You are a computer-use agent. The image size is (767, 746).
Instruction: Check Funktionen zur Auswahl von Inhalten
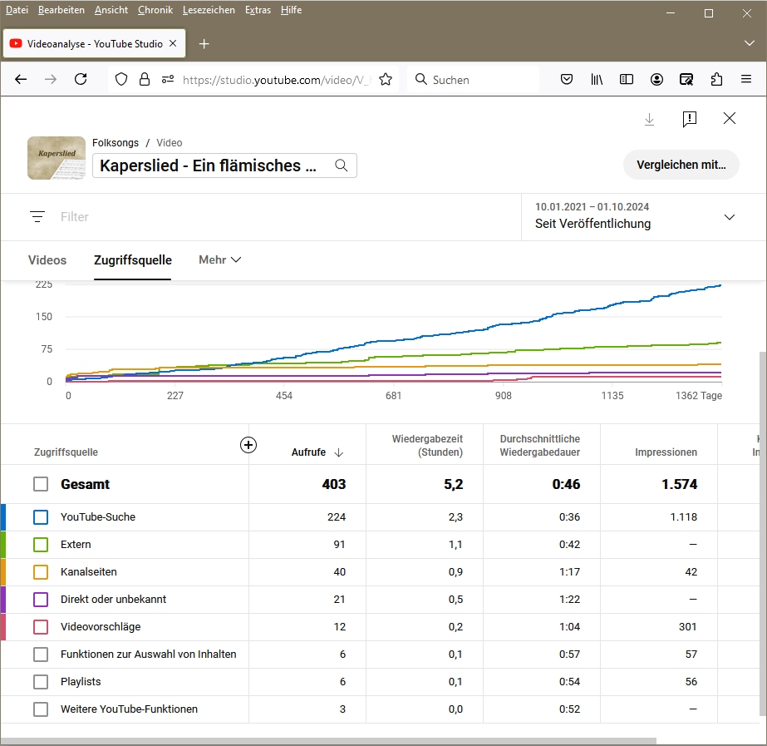coord(41,654)
